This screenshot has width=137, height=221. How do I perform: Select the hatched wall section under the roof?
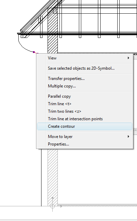pos(53,30)
